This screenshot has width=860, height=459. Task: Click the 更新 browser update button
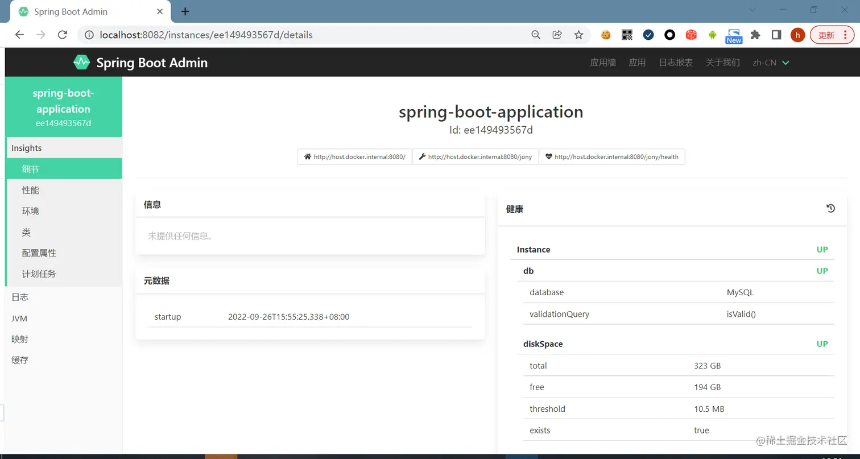click(832, 35)
